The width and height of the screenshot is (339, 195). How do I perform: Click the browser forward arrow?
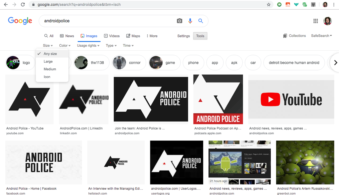[x=14, y=5]
